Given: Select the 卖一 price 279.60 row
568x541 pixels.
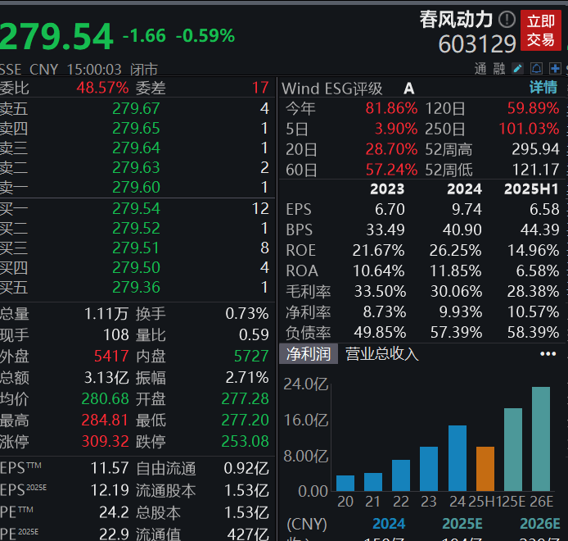Looking at the screenshot, I should (136, 188).
